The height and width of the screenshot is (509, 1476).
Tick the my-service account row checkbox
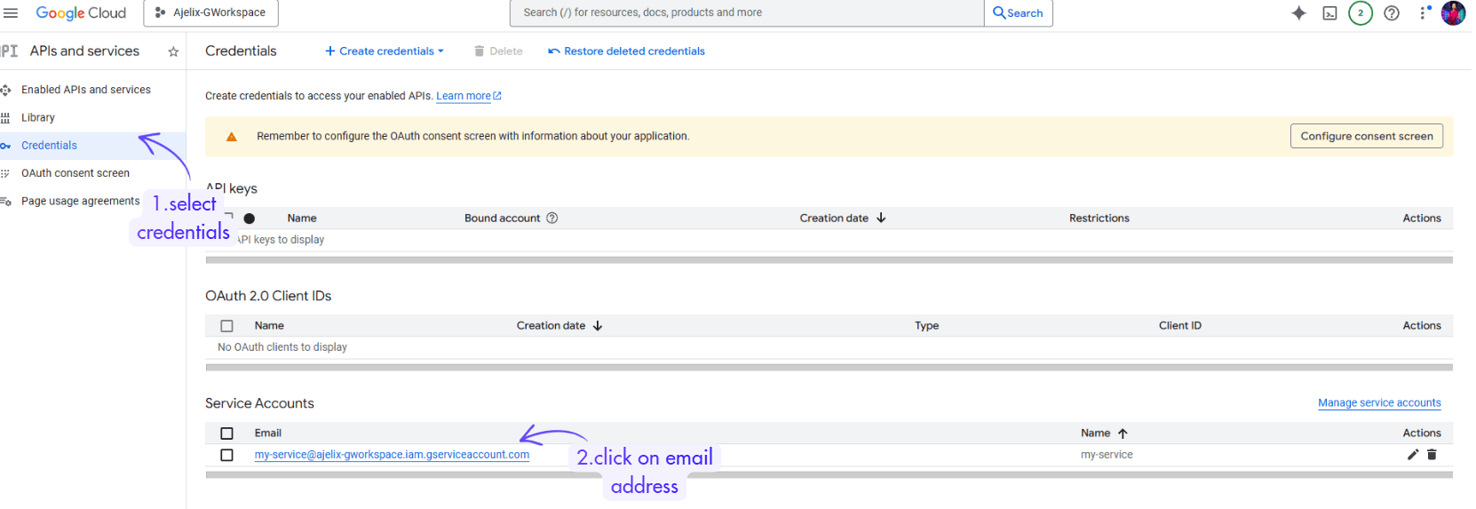click(x=227, y=455)
